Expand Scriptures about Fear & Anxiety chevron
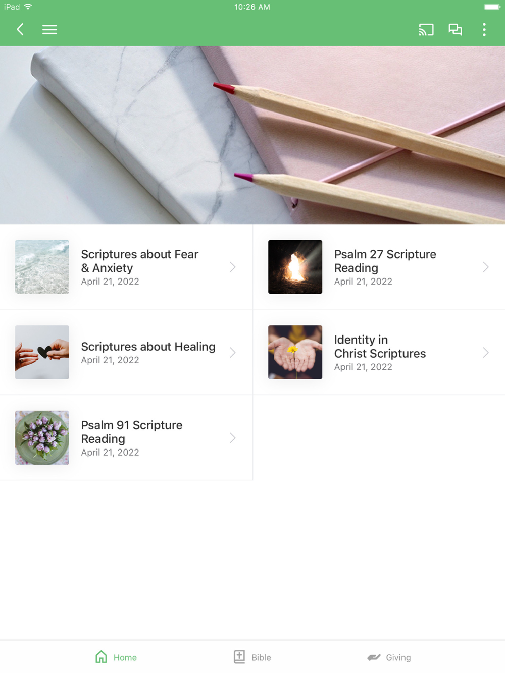The width and height of the screenshot is (505, 673). [233, 267]
